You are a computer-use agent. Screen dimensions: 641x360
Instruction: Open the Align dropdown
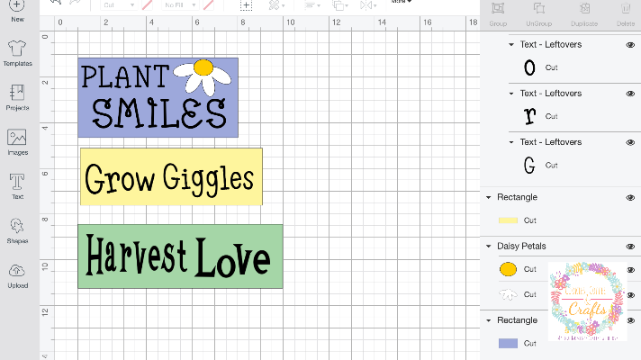[x=312, y=5]
